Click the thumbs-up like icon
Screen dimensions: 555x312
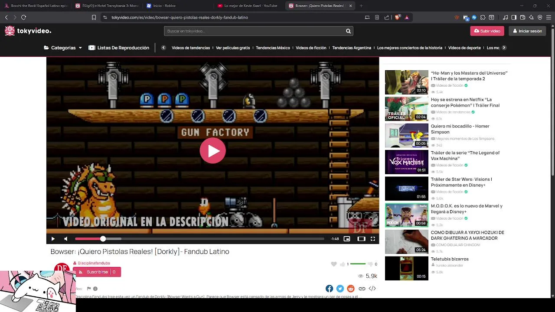pyautogui.click(x=343, y=264)
